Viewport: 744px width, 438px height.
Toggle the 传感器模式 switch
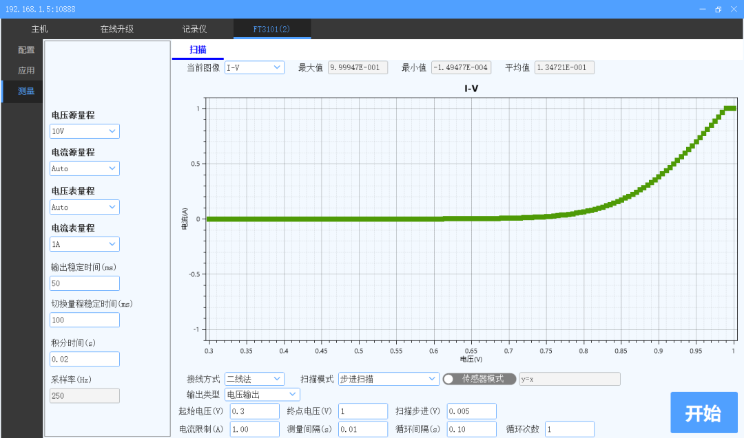click(x=479, y=379)
